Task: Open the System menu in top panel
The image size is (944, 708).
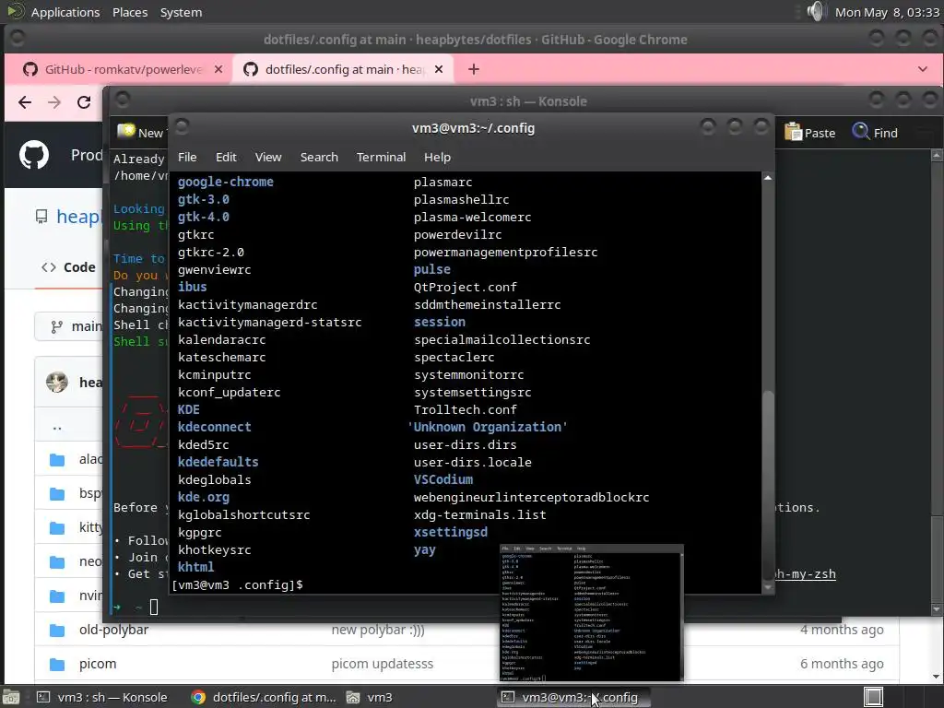Action: [181, 12]
